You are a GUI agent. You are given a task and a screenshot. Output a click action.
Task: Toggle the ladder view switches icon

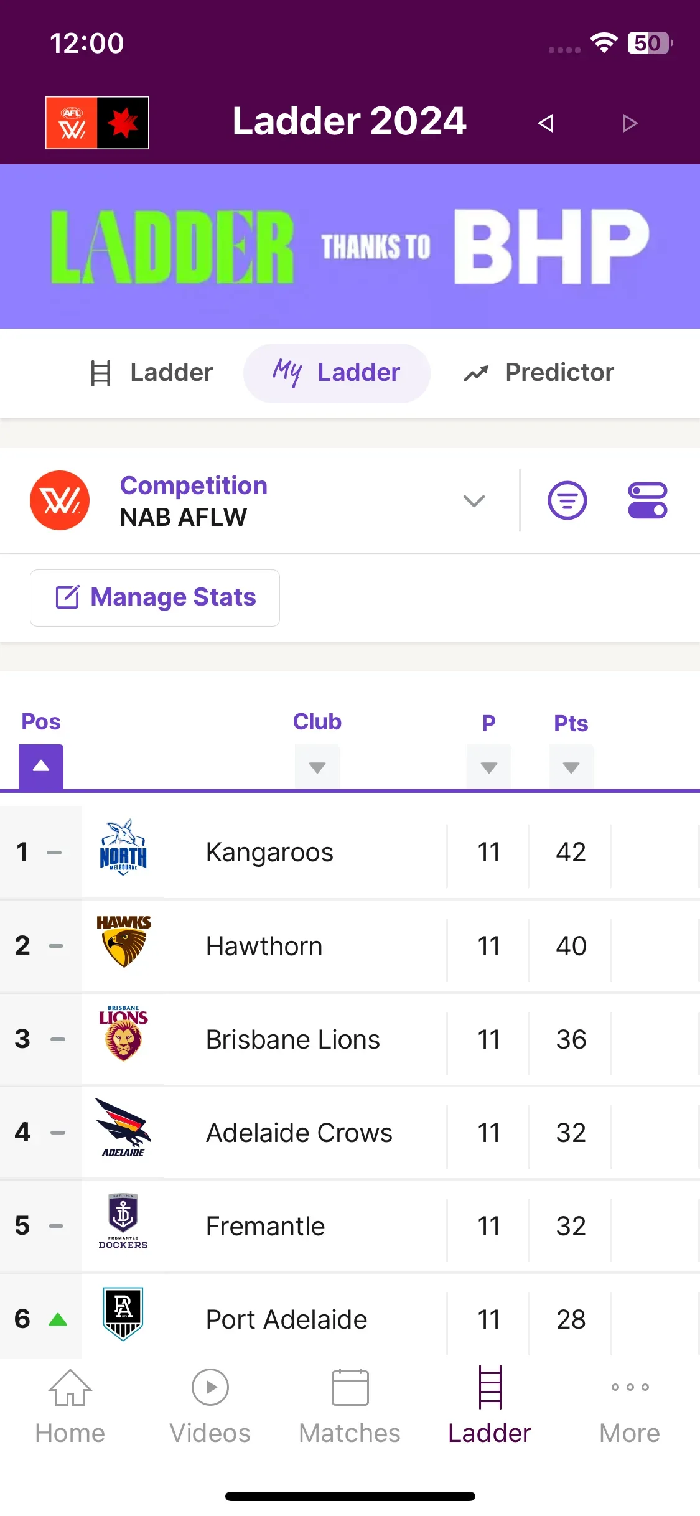[647, 500]
